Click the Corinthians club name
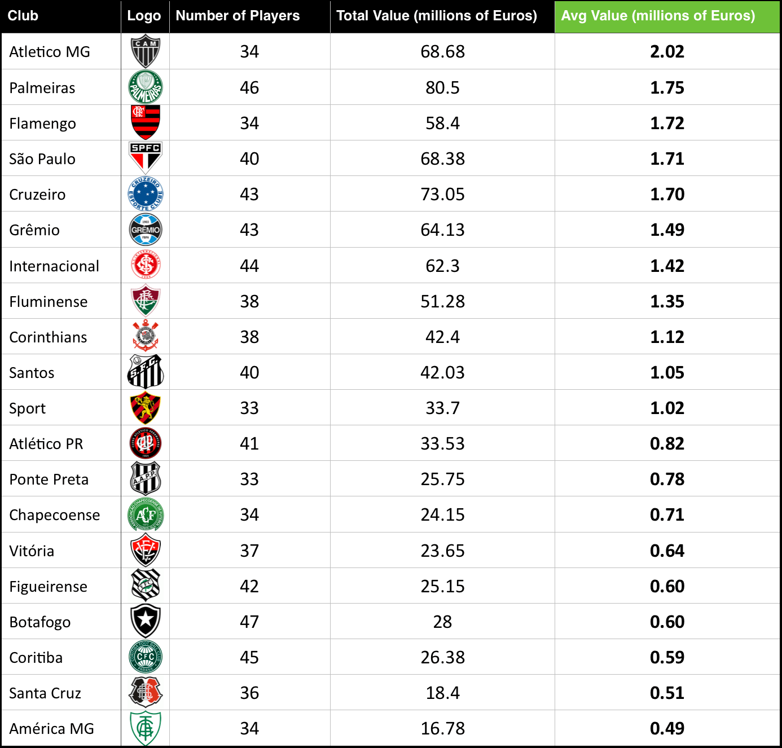This screenshot has height=748, width=782. 49,337
